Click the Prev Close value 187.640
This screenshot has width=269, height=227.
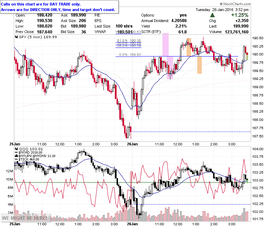pos(44,32)
